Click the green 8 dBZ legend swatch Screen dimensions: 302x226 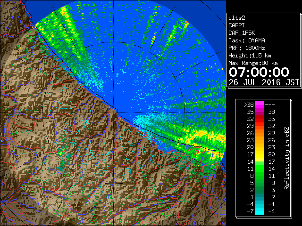pos(260,176)
